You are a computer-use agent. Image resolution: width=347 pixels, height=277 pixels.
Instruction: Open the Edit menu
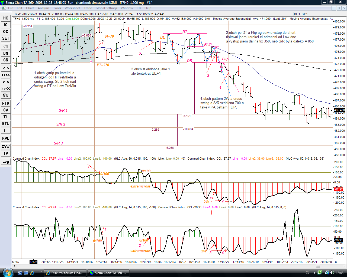[20, 8]
